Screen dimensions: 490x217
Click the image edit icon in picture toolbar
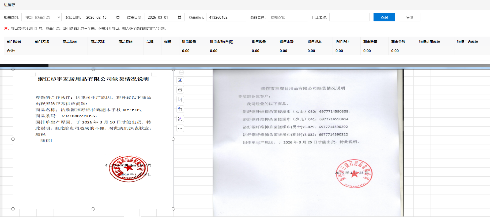(x=180, y=80)
